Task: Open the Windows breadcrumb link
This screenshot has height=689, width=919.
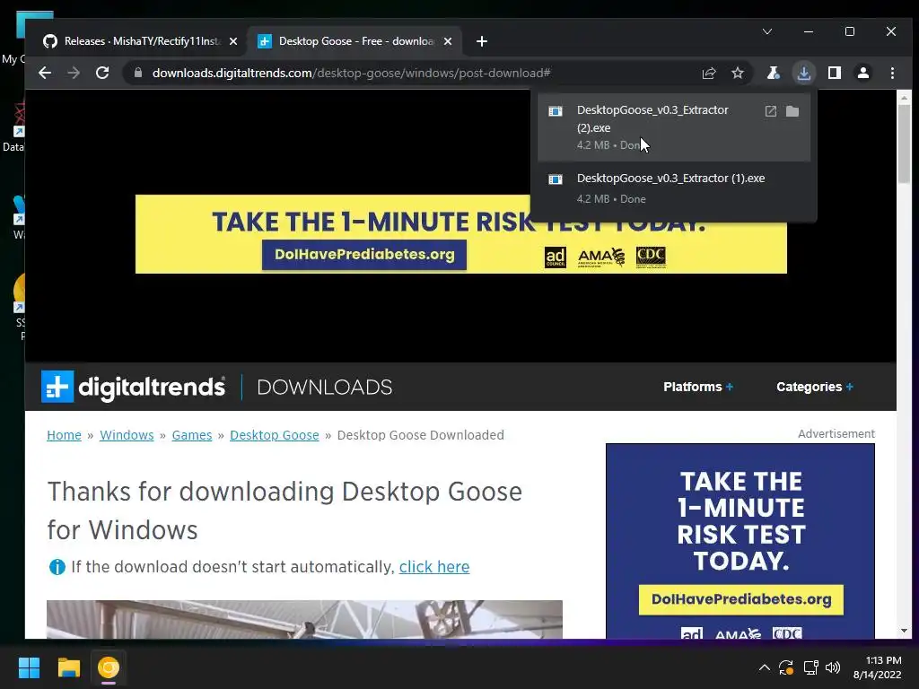Action: (127, 435)
